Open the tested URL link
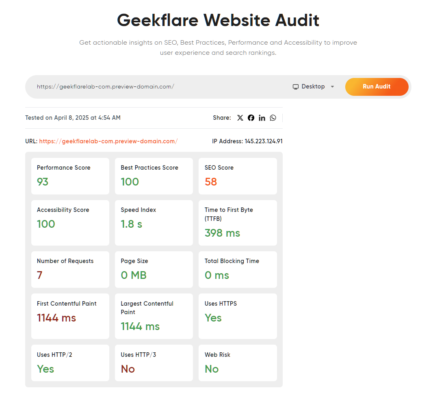The image size is (435, 397). pyautogui.click(x=108, y=141)
